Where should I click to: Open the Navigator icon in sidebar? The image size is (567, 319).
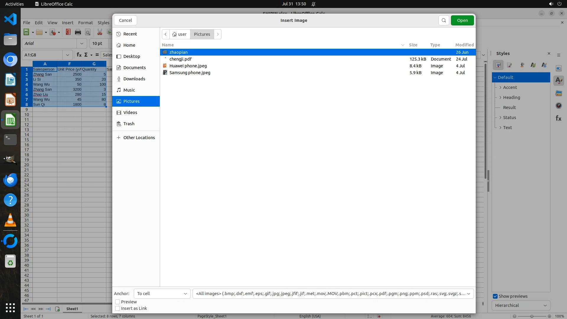click(558, 105)
